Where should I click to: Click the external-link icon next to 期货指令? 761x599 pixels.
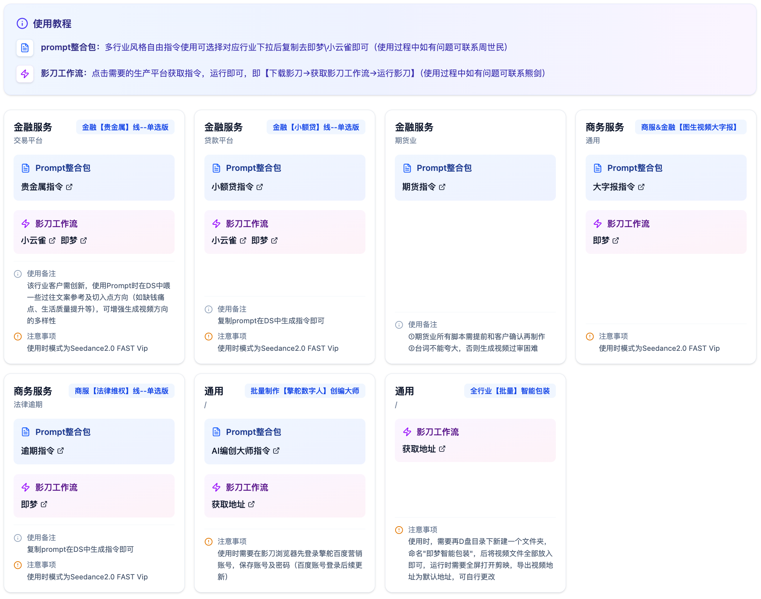coord(442,187)
